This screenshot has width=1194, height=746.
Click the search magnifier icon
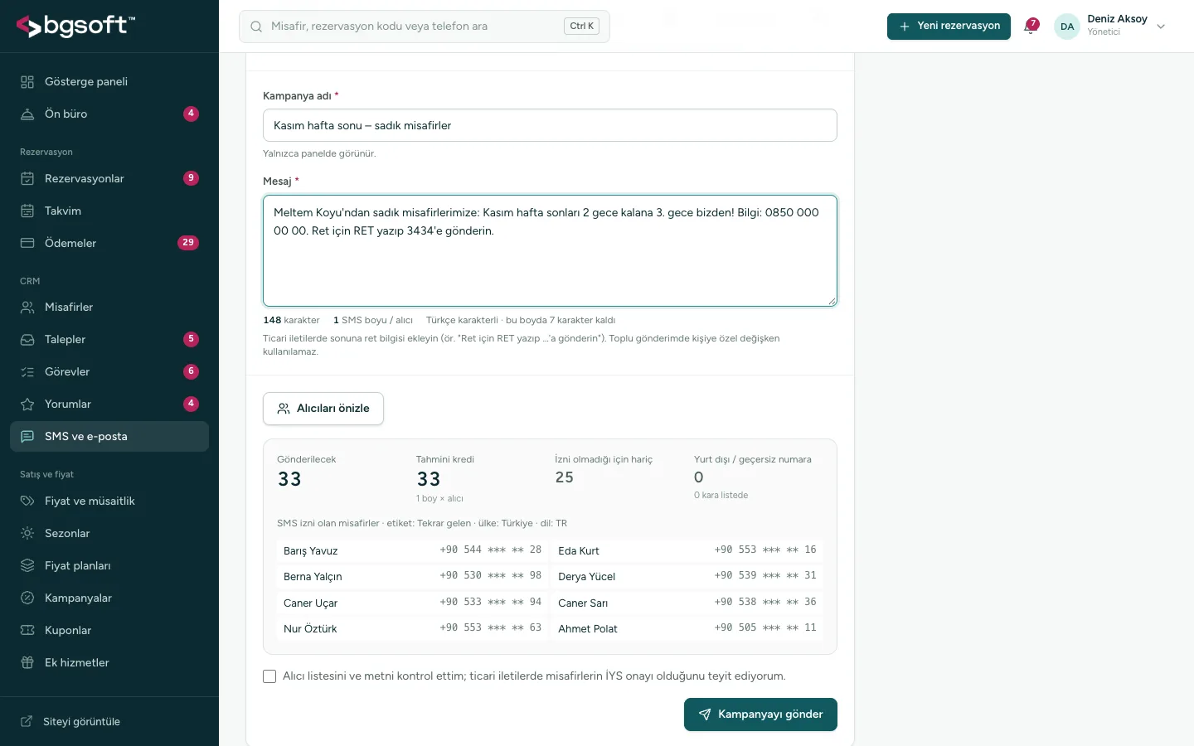pyautogui.click(x=256, y=27)
